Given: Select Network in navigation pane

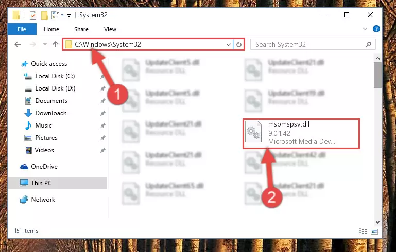Looking at the screenshot, I should (x=43, y=199).
